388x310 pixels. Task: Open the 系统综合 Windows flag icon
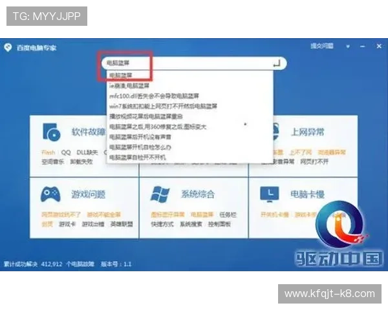pos(160,194)
